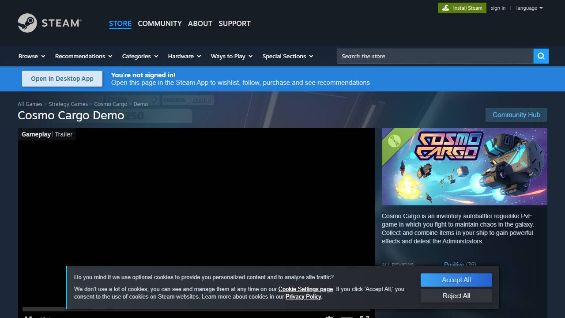Click the sign in link

498,8
